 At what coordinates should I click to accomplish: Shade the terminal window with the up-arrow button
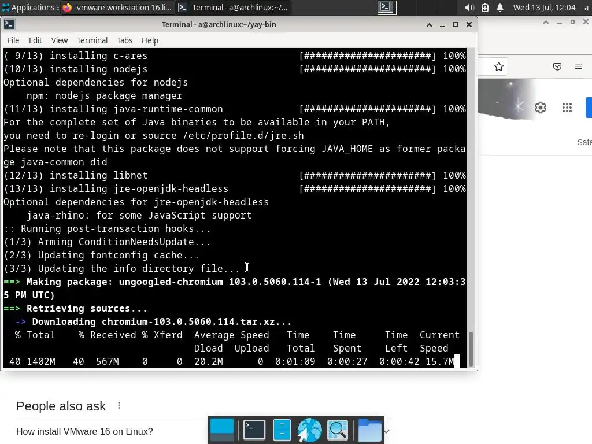click(x=430, y=25)
